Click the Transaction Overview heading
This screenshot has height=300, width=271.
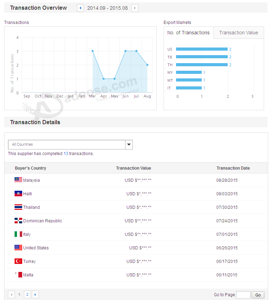click(38, 8)
